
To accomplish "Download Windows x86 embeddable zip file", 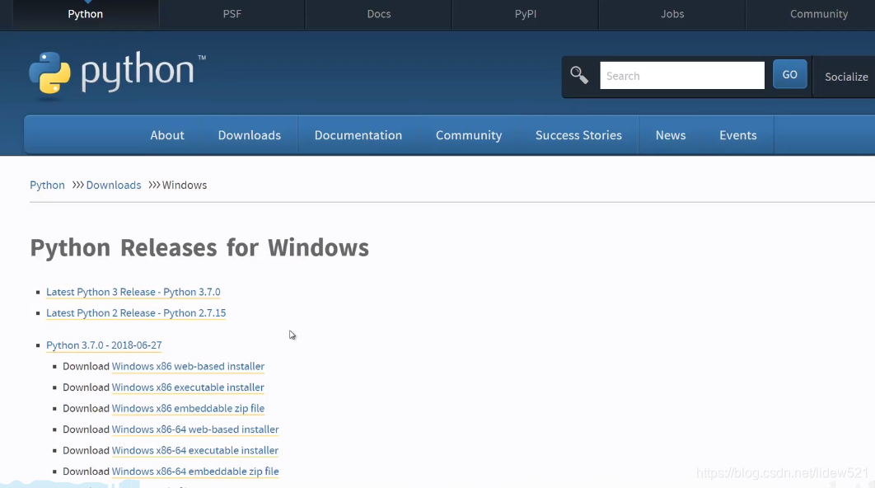I will [x=188, y=408].
